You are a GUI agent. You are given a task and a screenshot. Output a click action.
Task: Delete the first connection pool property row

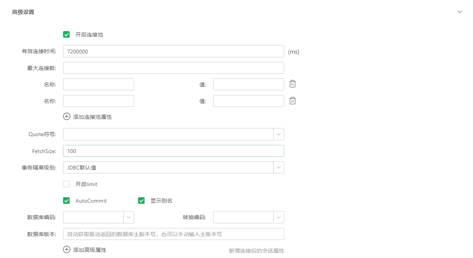293,84
